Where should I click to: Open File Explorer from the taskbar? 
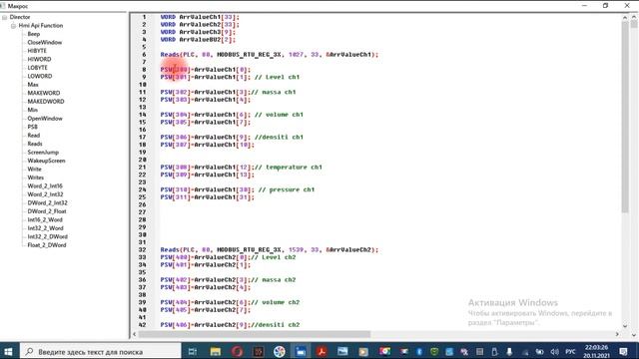click(x=216, y=351)
